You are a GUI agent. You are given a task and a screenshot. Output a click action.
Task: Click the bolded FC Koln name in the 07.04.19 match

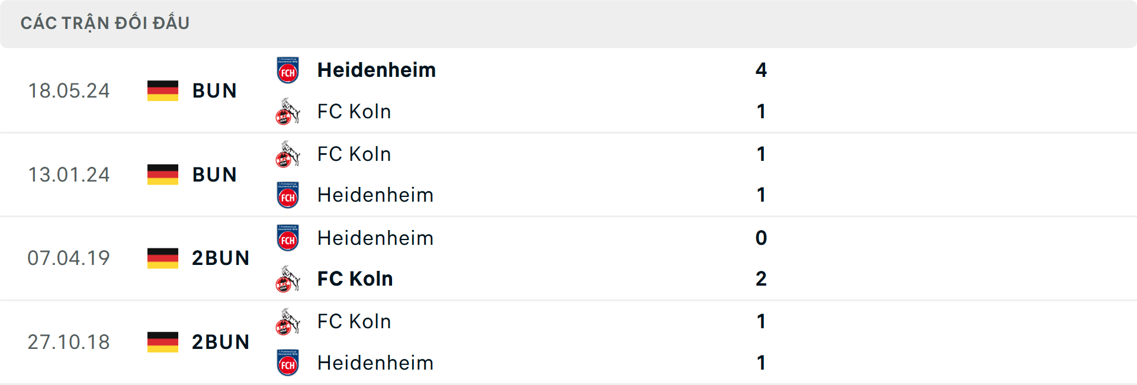click(355, 279)
